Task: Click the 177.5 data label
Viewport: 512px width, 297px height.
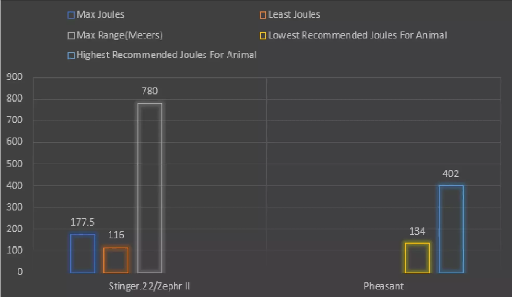Action: 83,222
